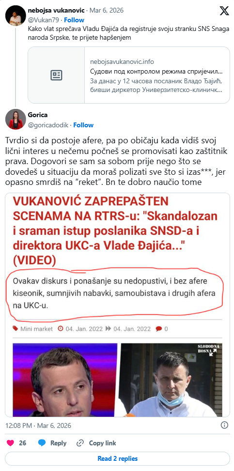Click the chain copy link icon
Viewport: 234px width, 471px height.
(80, 443)
